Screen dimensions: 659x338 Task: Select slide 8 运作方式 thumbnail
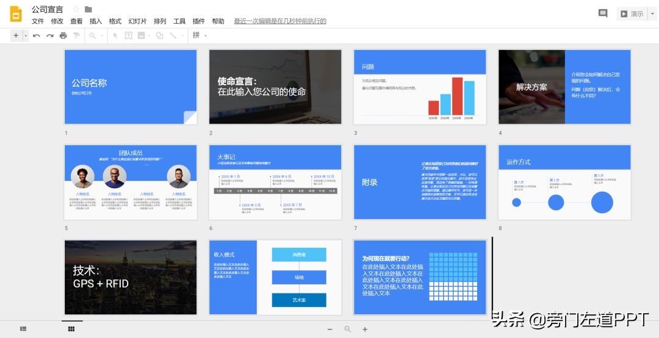tap(564, 182)
